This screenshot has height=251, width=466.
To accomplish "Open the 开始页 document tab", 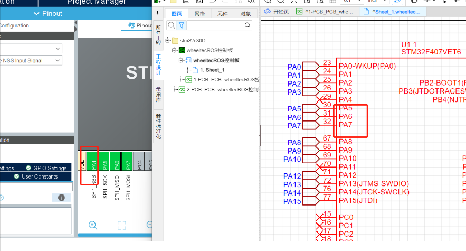I will 277,12.
